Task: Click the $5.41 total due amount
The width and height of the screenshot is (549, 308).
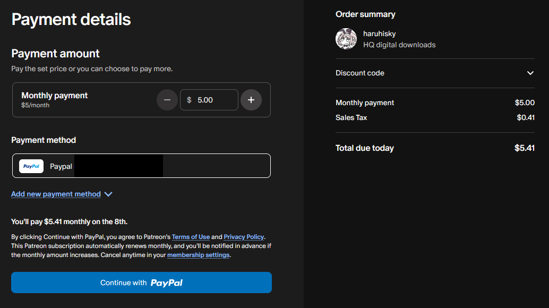Action: pos(525,148)
